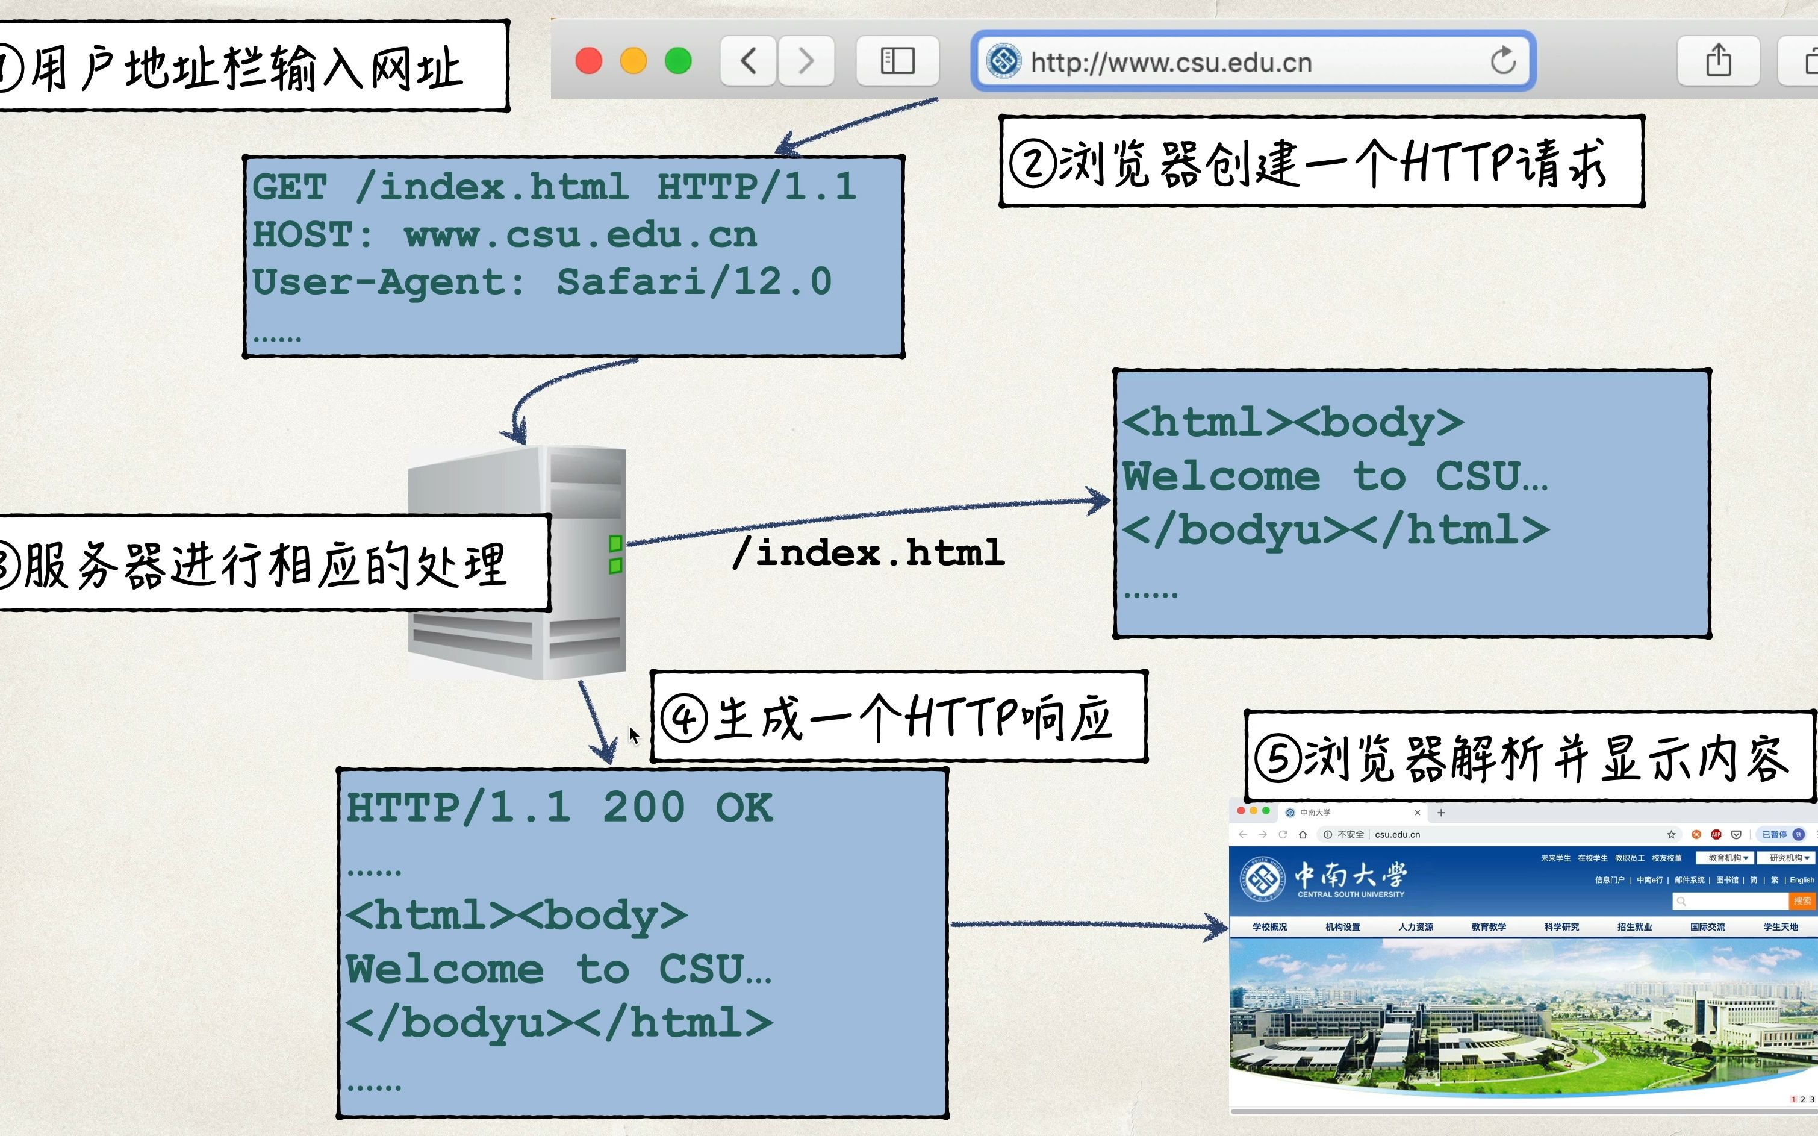Click the CSU site search input field

pos(1730,901)
